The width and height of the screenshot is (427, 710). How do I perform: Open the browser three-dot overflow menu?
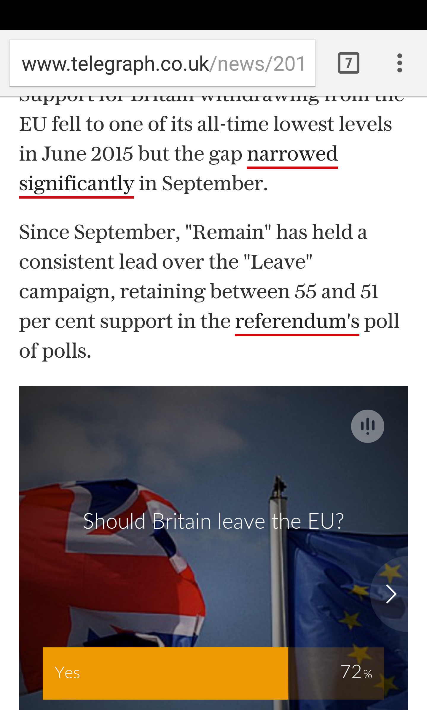pyautogui.click(x=399, y=63)
